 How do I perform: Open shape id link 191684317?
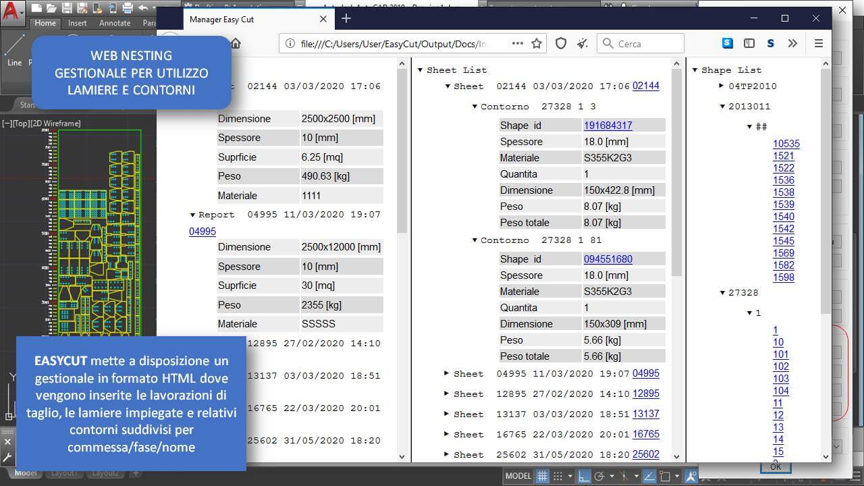[x=607, y=126]
